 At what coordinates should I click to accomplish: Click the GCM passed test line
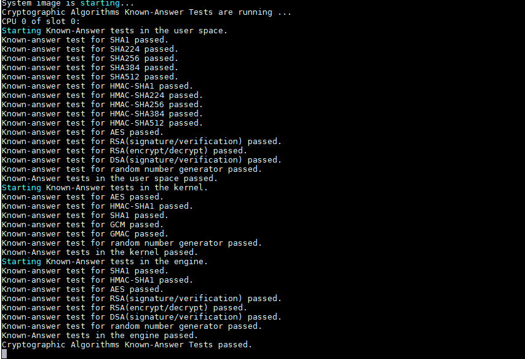[x=82, y=224]
